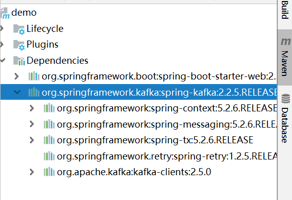Open the Build tool window tab
Image resolution: width=292 pixels, height=200 pixels.
(x=285, y=10)
